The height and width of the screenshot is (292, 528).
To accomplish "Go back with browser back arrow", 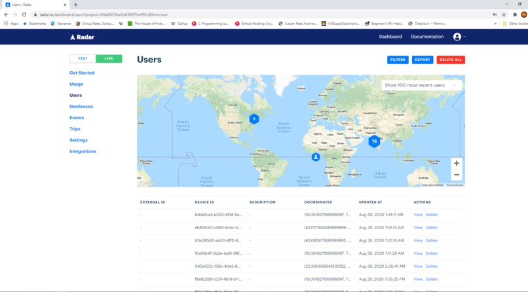I will click(x=6, y=14).
